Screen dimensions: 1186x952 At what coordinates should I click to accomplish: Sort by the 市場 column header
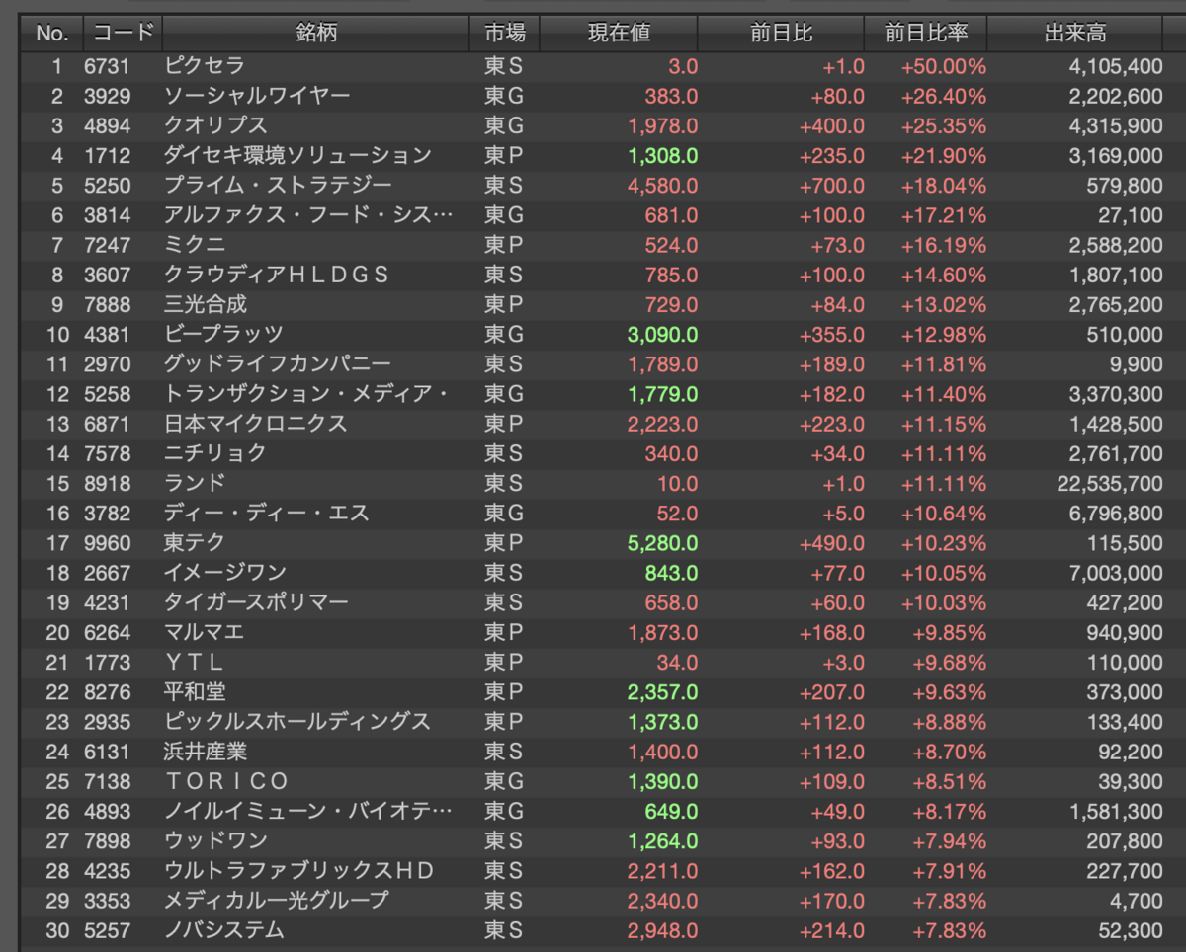click(x=505, y=33)
